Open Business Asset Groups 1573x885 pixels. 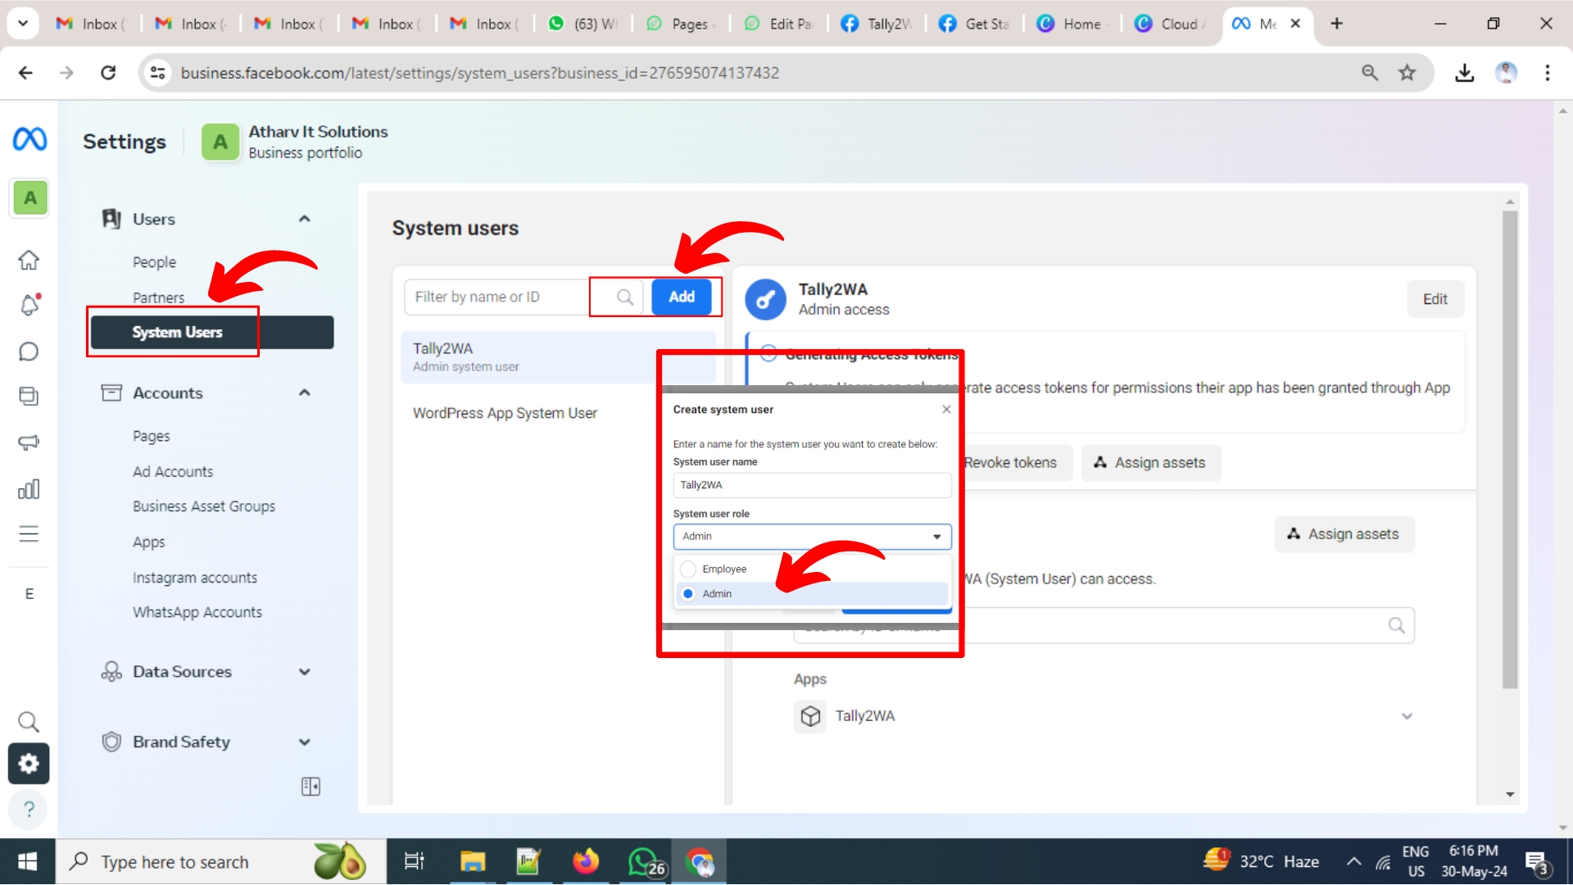click(204, 506)
